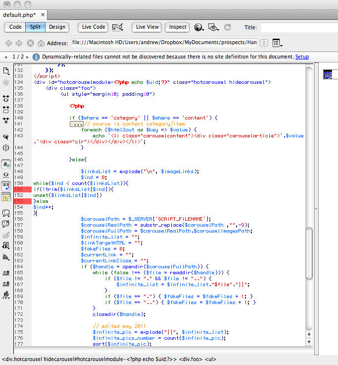Click the Home icon in address bar
This screenshot has width=338, height=365.
click(41, 43)
